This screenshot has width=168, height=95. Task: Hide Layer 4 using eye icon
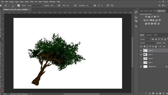tap(141, 51)
